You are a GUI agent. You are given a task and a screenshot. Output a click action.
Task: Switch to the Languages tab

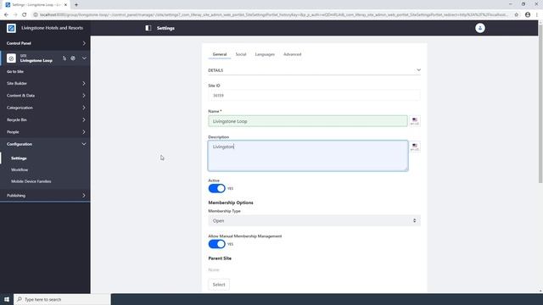pyautogui.click(x=265, y=54)
